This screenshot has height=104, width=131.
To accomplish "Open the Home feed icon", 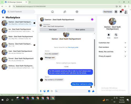I will click(x=52, y=12).
